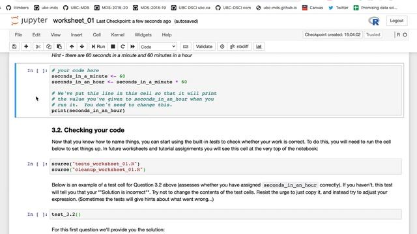Move selected cell down arrow
This screenshot has width=417, height=234.
82,46
